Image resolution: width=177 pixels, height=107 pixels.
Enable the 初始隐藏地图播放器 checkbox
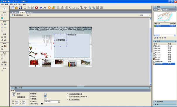pos(68,94)
